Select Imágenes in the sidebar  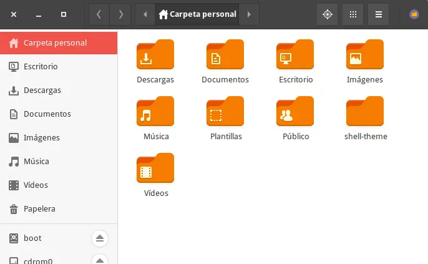[x=59, y=138]
